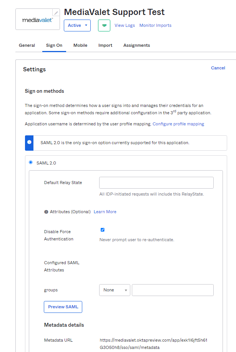Click the Metadata URL value text
Viewport: 236px width, 352px height.
tap(153, 344)
